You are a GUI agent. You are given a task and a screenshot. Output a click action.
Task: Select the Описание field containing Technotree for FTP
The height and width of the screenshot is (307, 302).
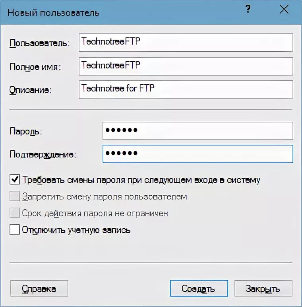coord(186,89)
